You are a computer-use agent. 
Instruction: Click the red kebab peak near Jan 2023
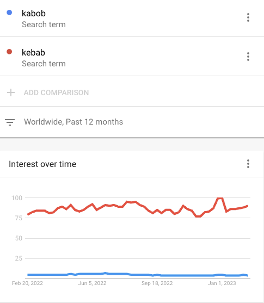click(220, 198)
